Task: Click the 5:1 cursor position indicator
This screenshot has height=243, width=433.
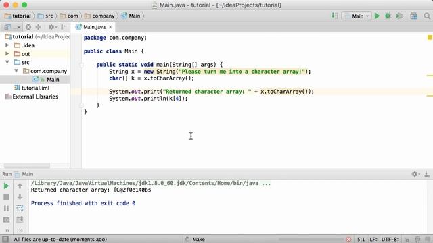Action: click(361, 239)
